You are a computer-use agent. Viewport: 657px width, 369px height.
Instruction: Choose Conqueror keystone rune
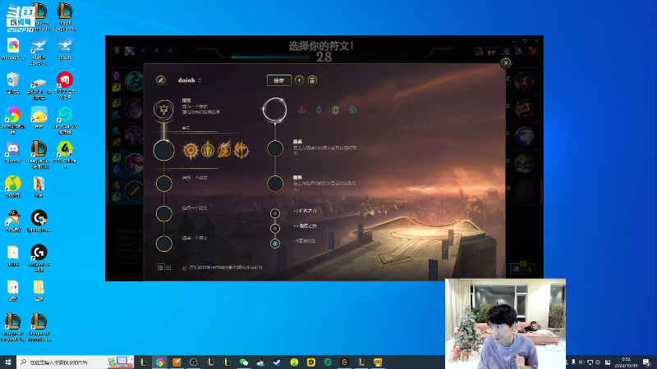tap(241, 150)
